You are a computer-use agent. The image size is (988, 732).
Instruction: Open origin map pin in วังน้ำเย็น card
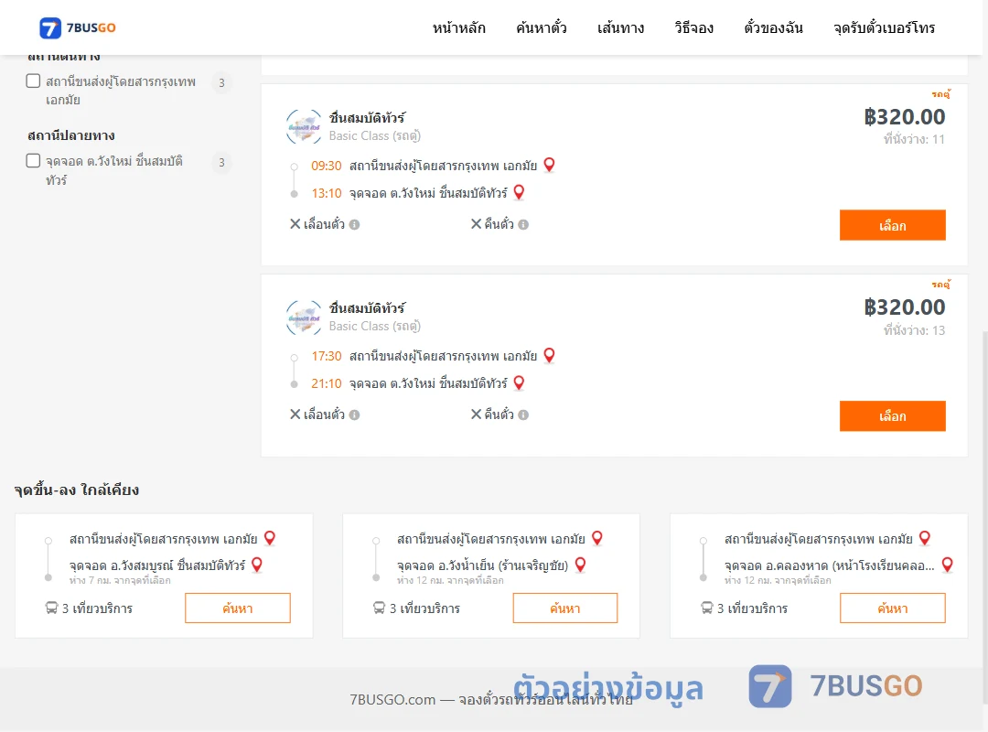(597, 538)
